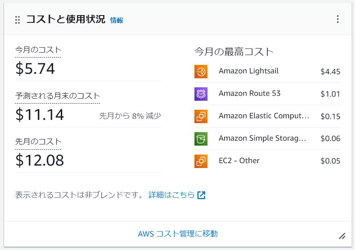Click the コストと使用状況 widget title
Image resolution: width=355 pixels, height=250 pixels.
tap(66, 19)
